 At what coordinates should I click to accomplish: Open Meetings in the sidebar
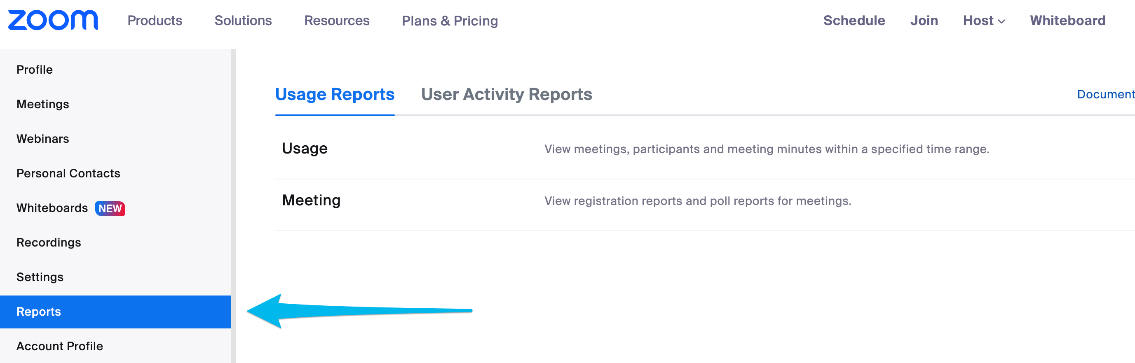(43, 104)
